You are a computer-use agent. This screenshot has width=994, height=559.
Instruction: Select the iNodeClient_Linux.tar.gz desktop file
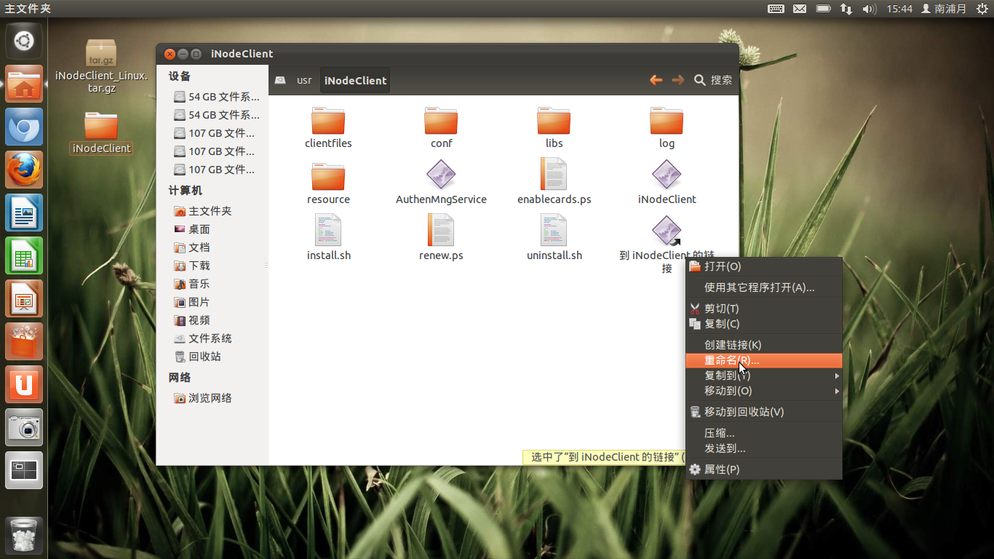pyautogui.click(x=101, y=67)
